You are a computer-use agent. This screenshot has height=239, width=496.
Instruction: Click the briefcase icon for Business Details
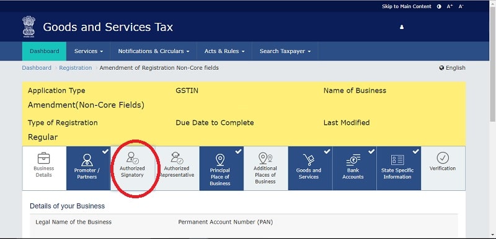pyautogui.click(x=43, y=158)
